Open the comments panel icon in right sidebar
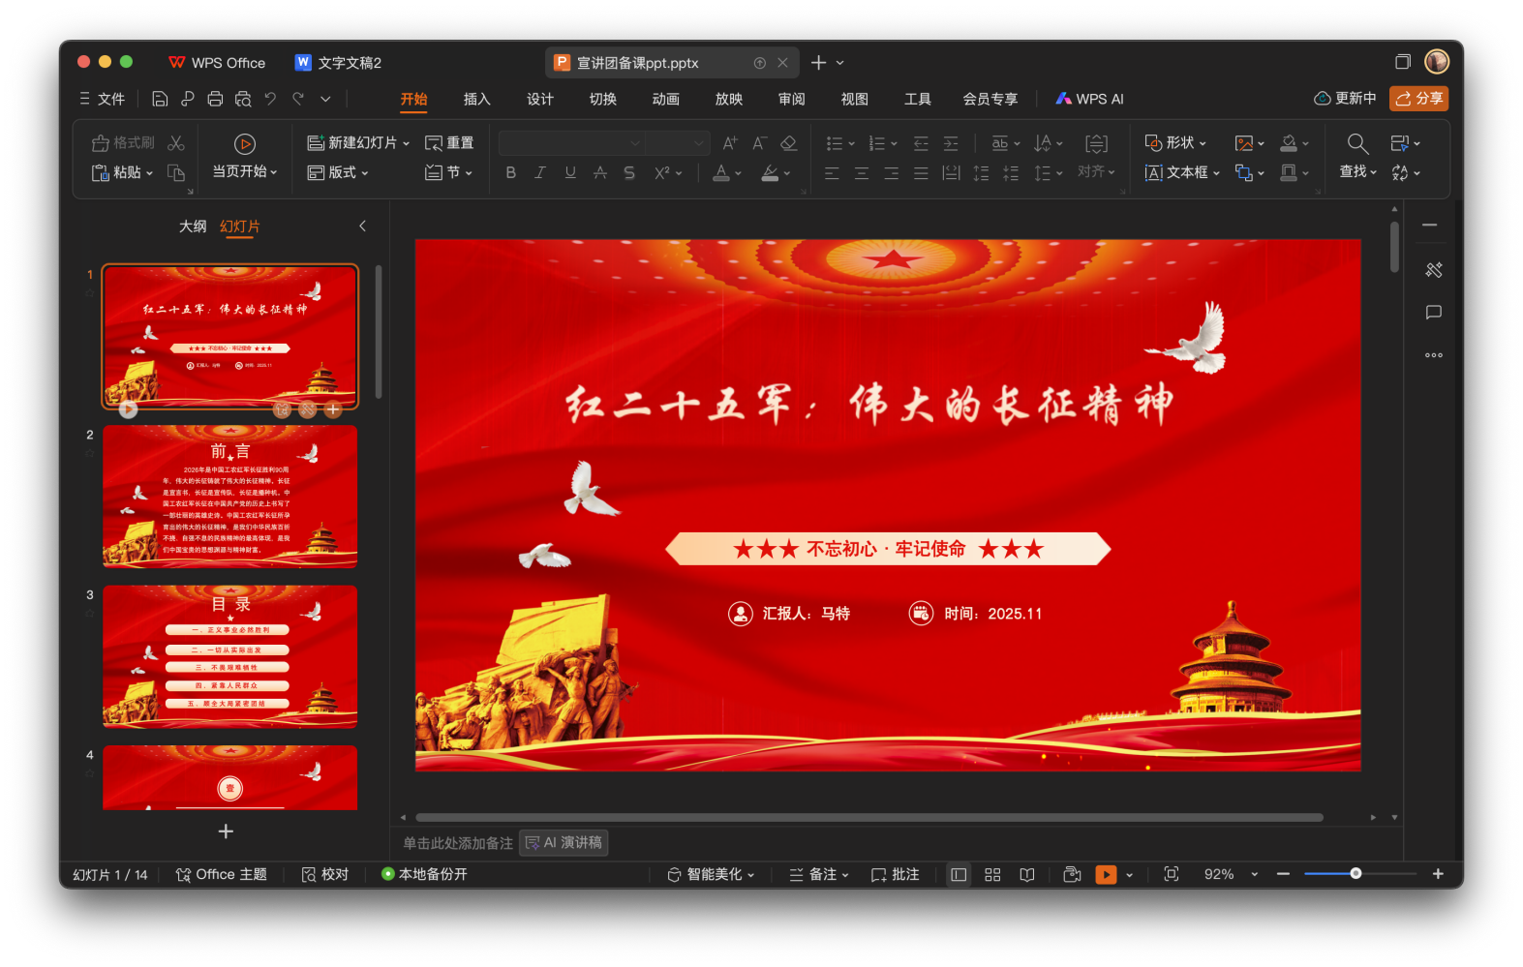This screenshot has height=967, width=1523. 1434,313
